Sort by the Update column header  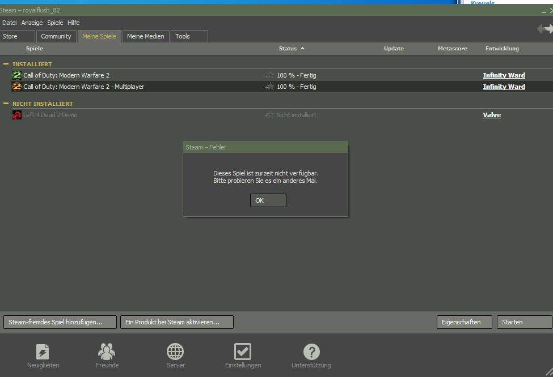click(x=394, y=48)
